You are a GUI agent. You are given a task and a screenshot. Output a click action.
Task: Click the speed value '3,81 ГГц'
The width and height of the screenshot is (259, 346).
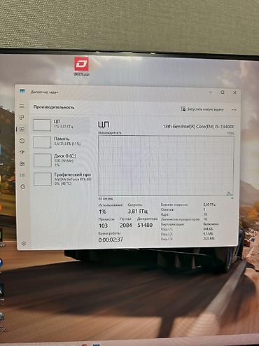pyautogui.click(x=137, y=212)
